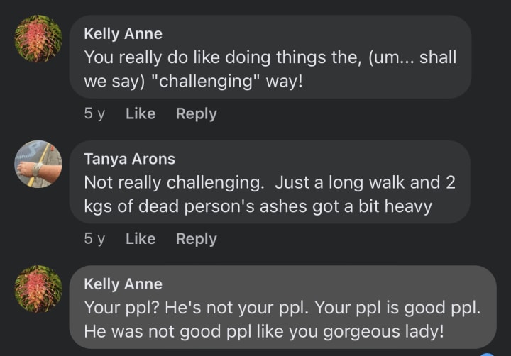Click the "5 y" timestamp under Tanya's comment
The width and height of the screenshot is (511, 356).
pyautogui.click(x=94, y=239)
